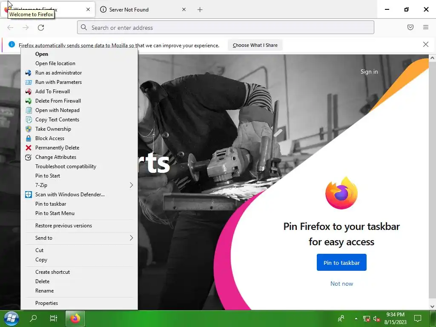Open Task View on the taskbar
Image resolution: width=436 pixels, height=327 pixels.
(53, 318)
